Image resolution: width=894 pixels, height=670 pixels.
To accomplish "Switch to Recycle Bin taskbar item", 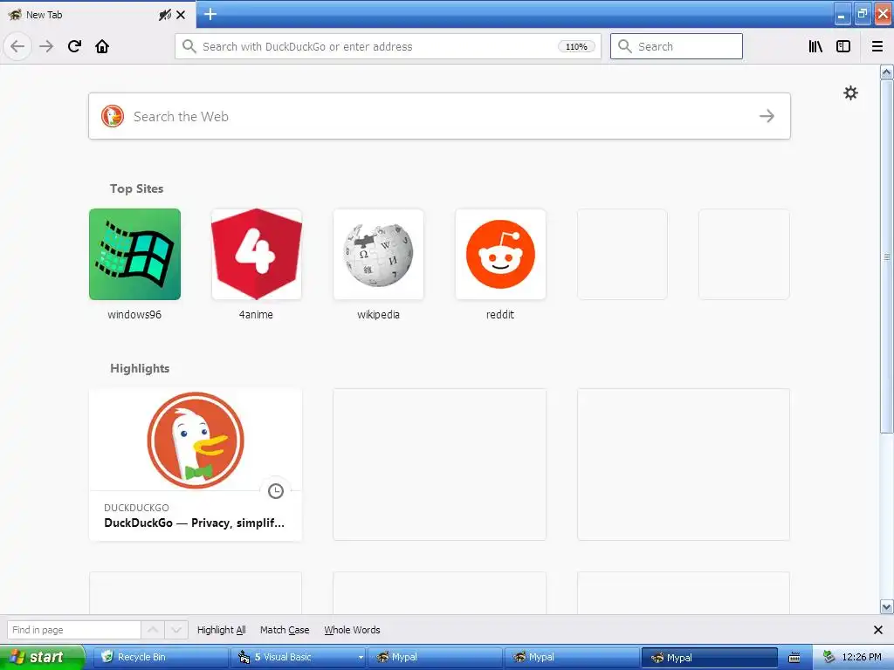I will [161, 657].
